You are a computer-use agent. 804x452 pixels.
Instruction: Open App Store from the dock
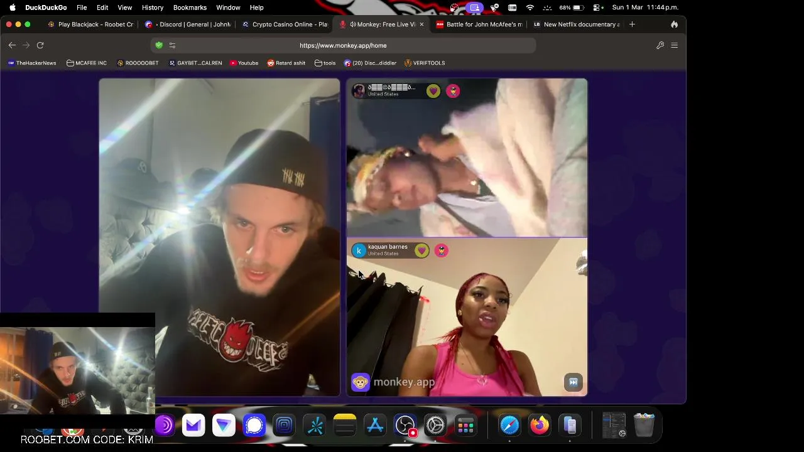pyautogui.click(x=375, y=426)
